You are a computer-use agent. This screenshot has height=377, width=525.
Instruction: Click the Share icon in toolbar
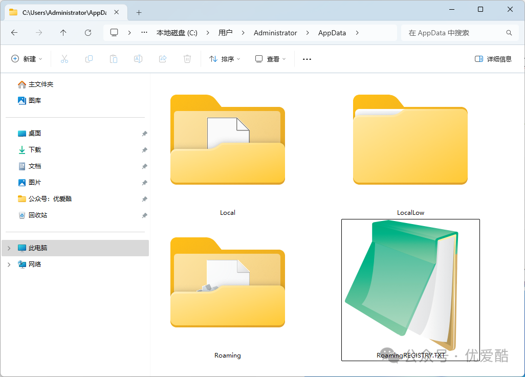pyautogui.click(x=163, y=59)
